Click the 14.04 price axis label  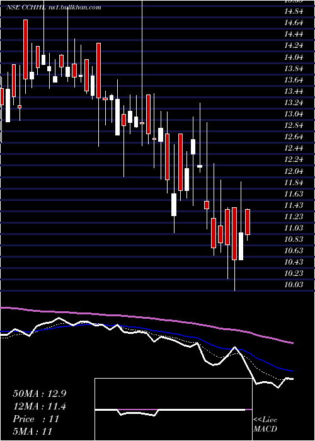[x=294, y=57]
